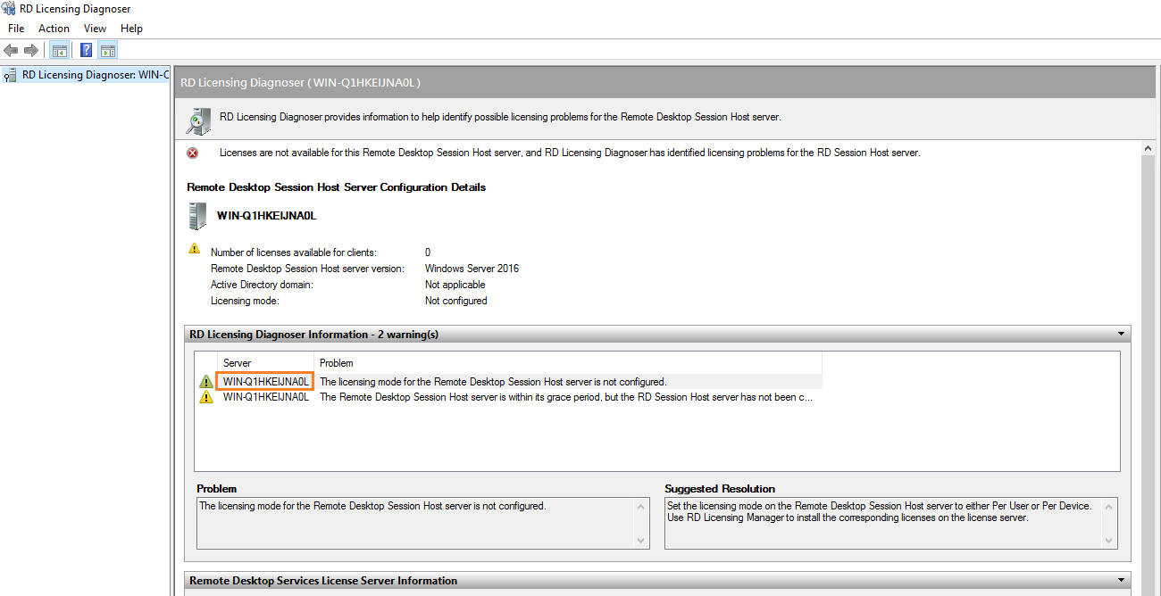The image size is (1161, 596).
Task: Click the Problem column header
Action: pos(568,363)
